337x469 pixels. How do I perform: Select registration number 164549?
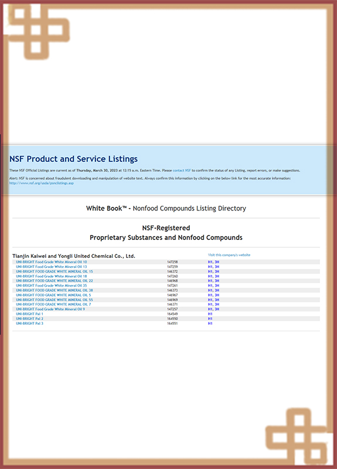tap(172, 314)
